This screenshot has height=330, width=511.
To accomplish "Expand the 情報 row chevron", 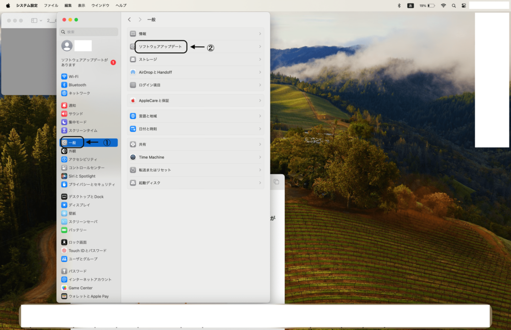I will [x=260, y=34].
